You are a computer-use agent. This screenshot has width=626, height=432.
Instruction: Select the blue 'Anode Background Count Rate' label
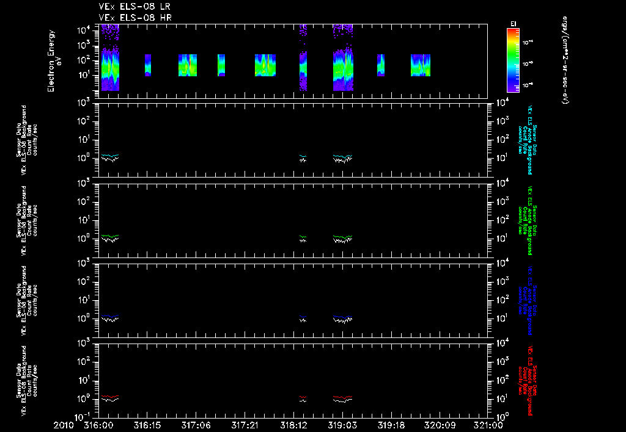tap(528, 300)
